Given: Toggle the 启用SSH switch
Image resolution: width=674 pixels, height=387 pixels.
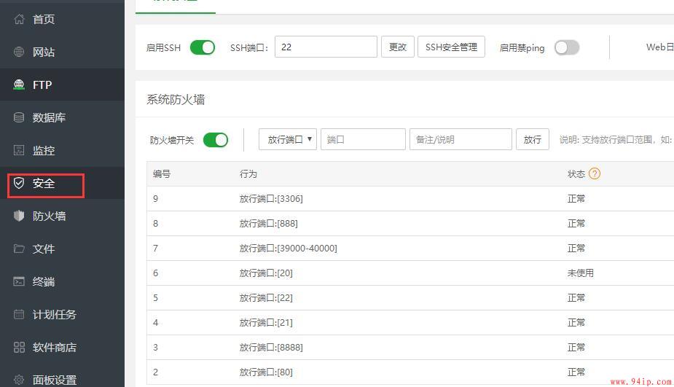Looking at the screenshot, I should pos(203,47).
